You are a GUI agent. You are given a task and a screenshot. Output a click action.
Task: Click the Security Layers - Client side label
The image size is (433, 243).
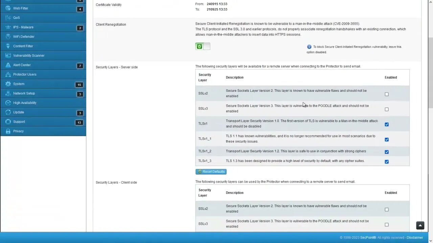pos(116,183)
